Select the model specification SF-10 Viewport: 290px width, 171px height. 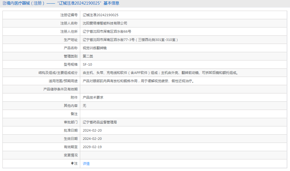click(87, 64)
